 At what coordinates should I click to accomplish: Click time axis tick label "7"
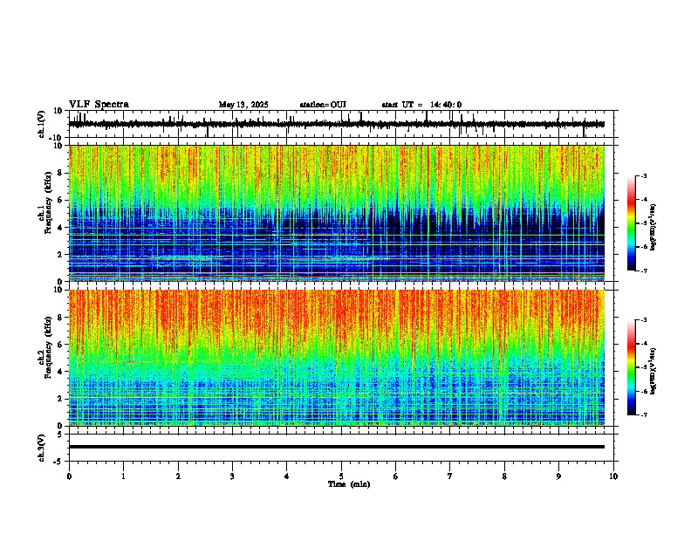click(450, 476)
